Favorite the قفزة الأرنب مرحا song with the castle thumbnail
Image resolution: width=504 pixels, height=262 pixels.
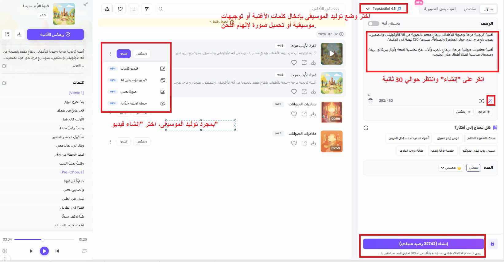(294, 92)
